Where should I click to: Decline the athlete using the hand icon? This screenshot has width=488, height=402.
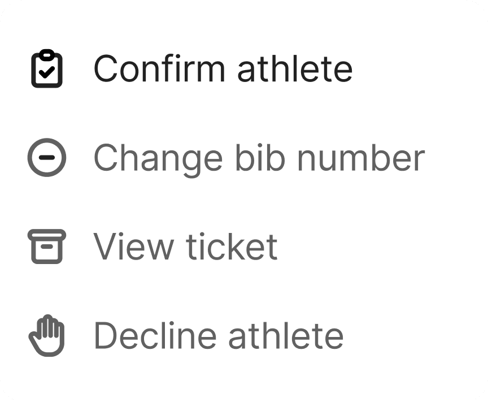pos(47,336)
